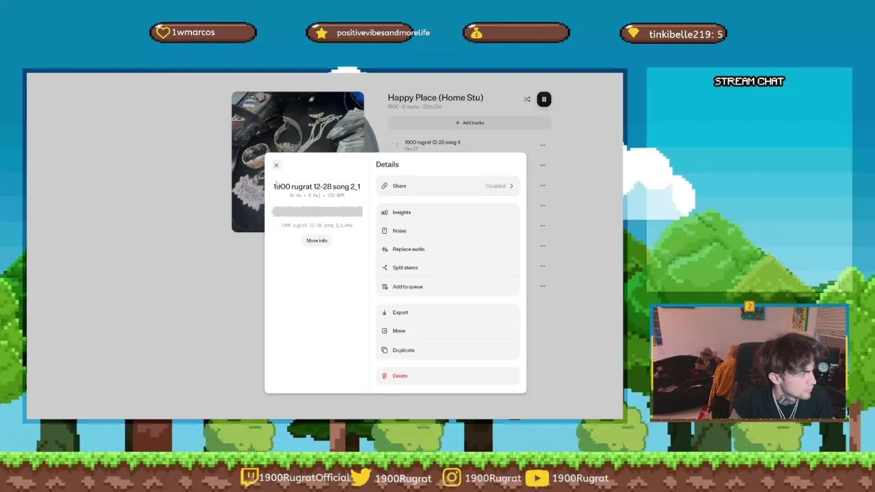
Task: Click the playlist cover artwork
Action: [298, 123]
